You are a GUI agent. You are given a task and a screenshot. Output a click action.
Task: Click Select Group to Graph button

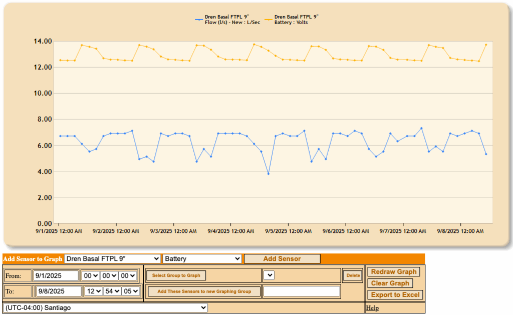tap(176, 275)
